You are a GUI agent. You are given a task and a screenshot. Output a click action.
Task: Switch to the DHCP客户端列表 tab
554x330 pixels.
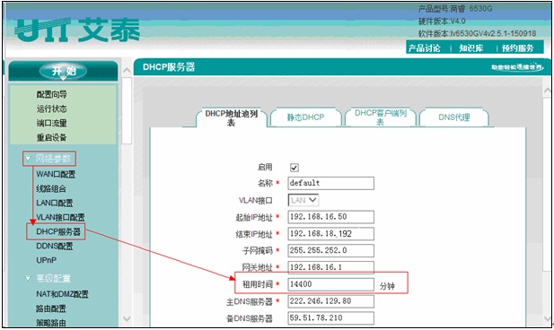click(381, 117)
